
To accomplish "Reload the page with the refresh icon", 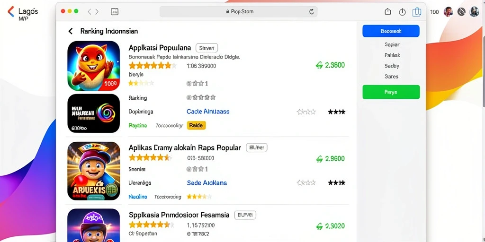I will click(x=312, y=12).
